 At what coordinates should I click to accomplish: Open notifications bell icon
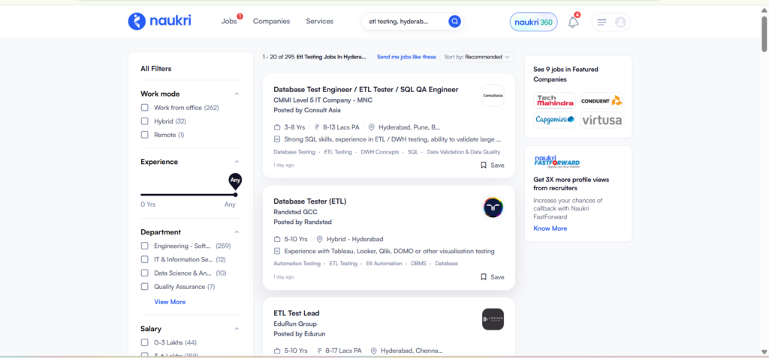point(573,22)
